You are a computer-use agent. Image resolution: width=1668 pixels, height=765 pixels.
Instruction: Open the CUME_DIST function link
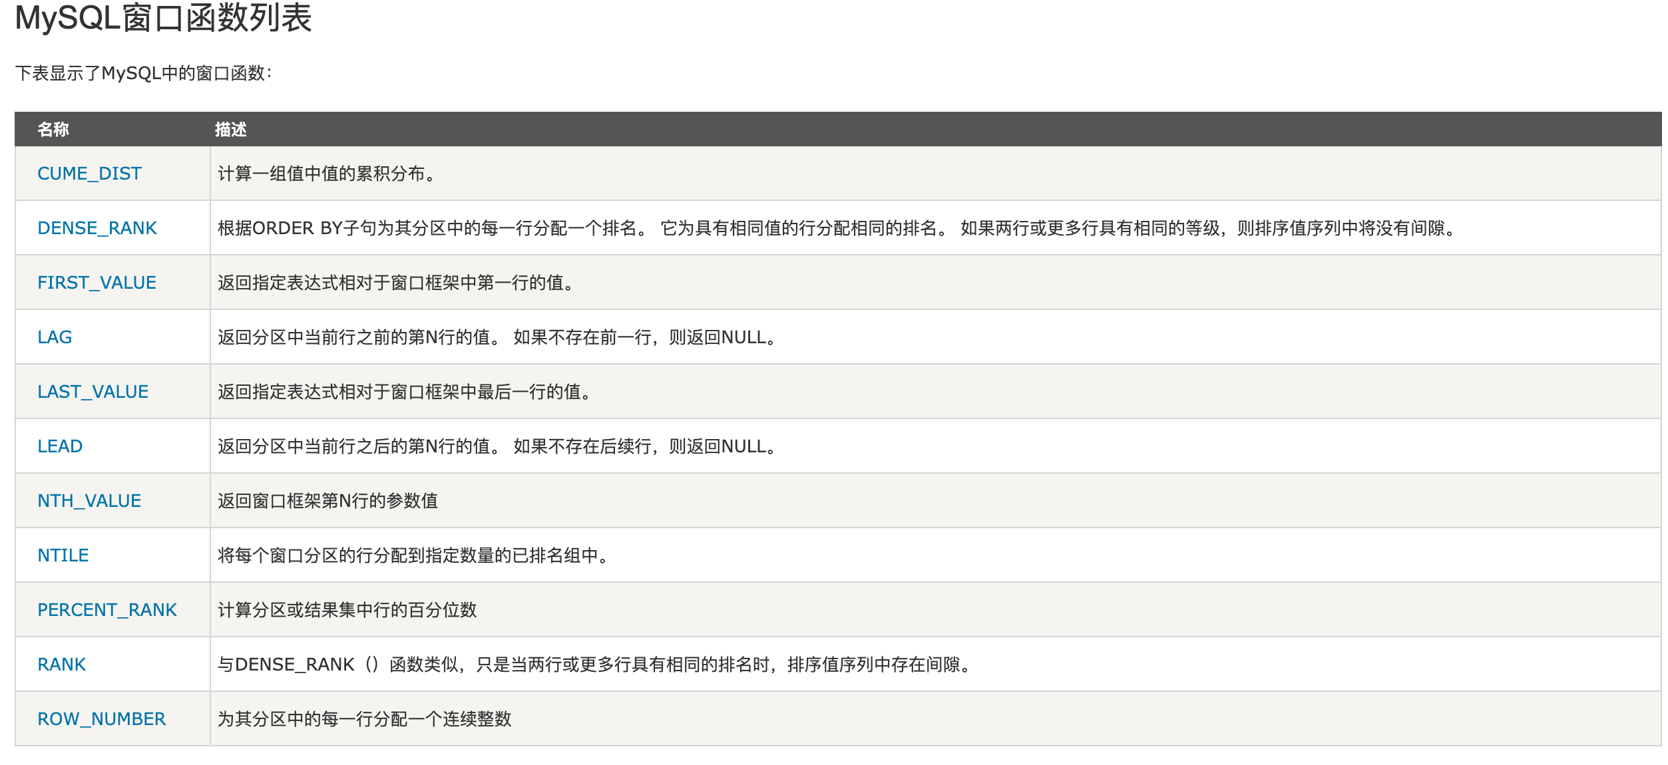(89, 174)
